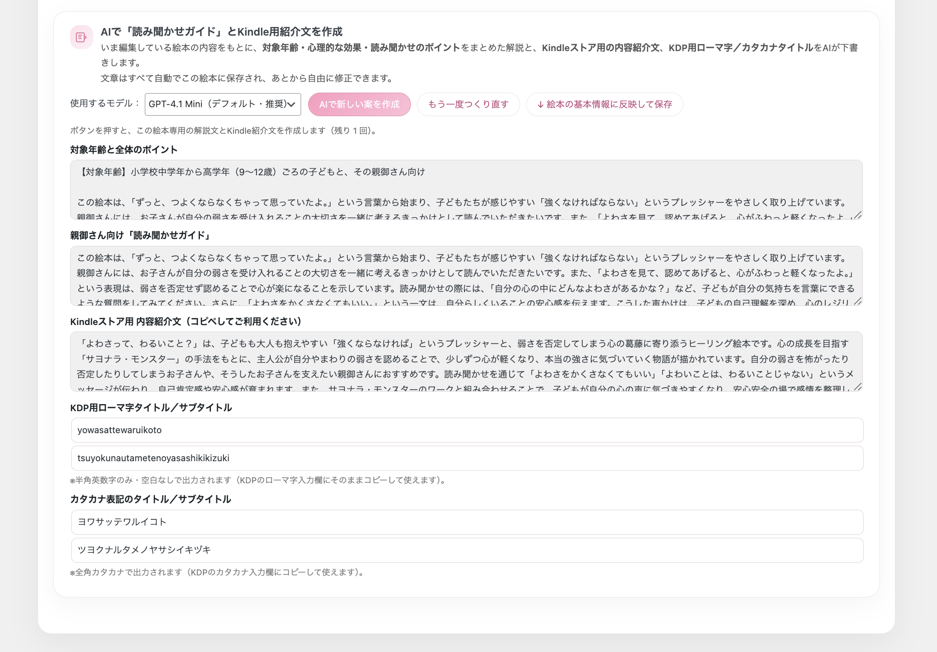Click the 対象年齢と全体のポイント label

[124, 150]
